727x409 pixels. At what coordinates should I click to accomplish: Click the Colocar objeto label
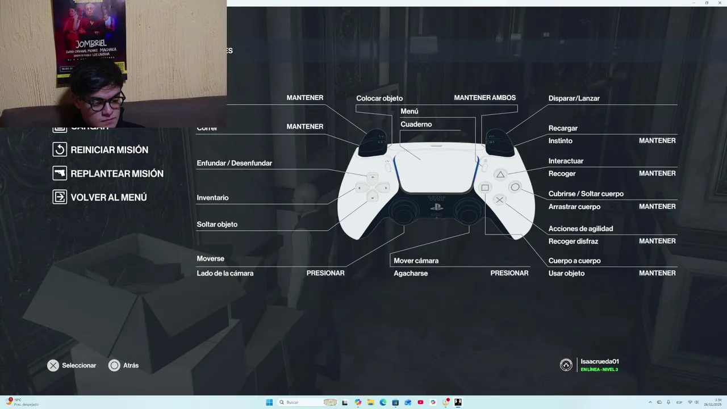379,99
